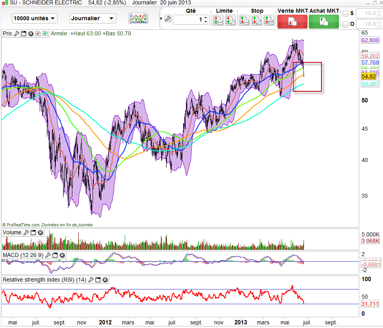This screenshot has width=383, height=328.
Task: Enable the S checkbox
Action: click(x=345, y=14)
